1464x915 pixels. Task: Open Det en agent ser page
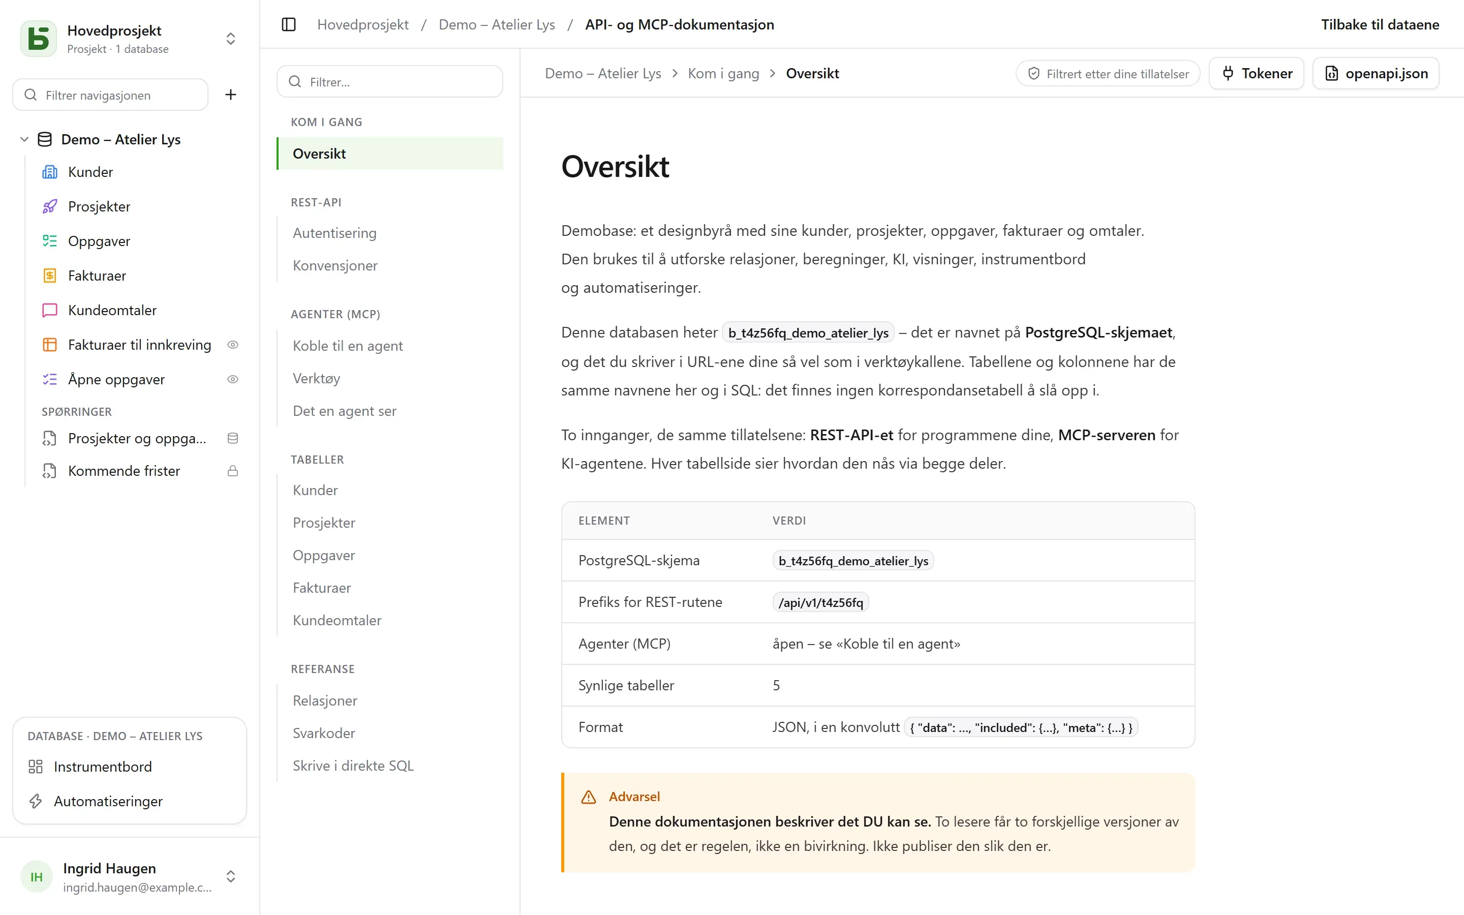(345, 411)
